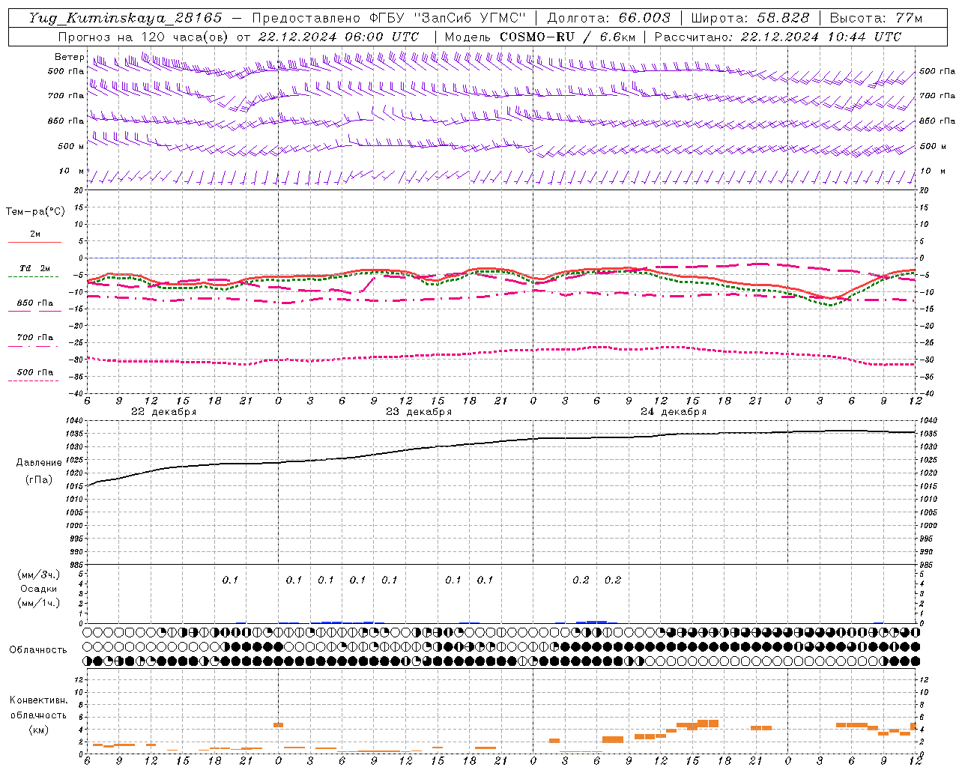Screen dimensions: 959x767
Task: Select the longitude value Долгота: 66.003
Action: click(x=608, y=18)
